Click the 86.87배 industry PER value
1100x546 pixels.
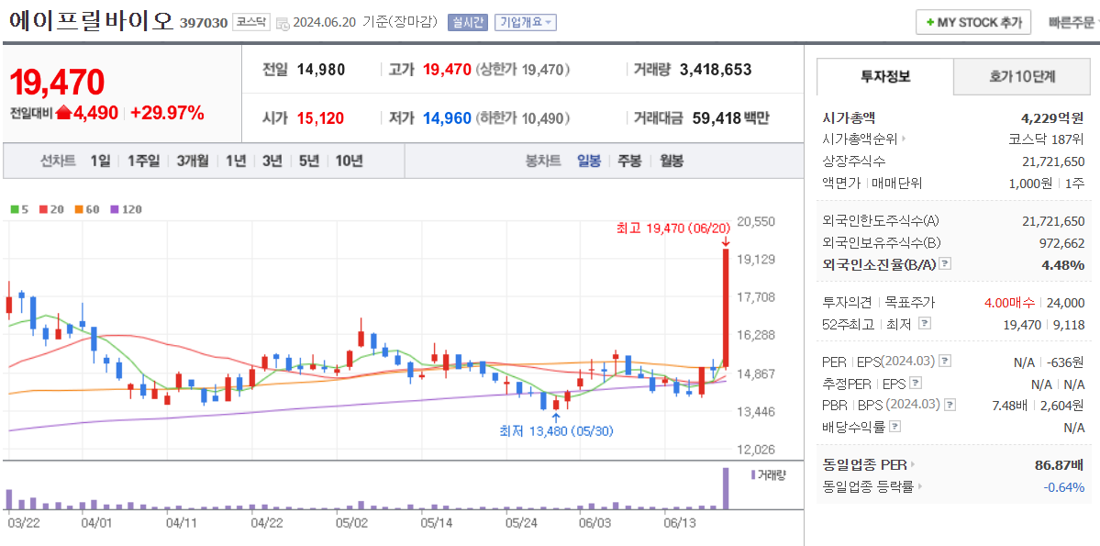(1060, 464)
